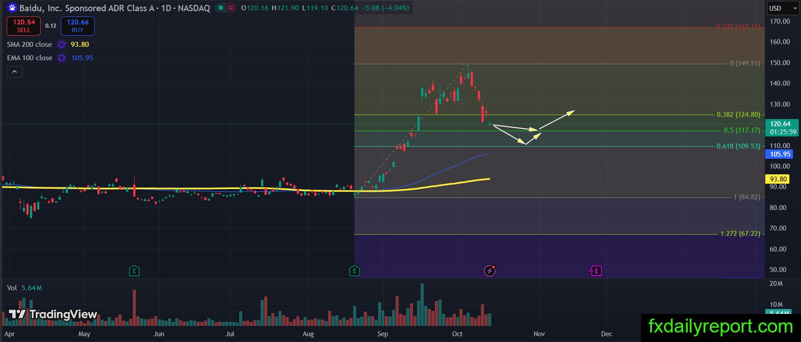Click the Baidu paw logo icon
The width and height of the screenshot is (801, 342).
(x=12, y=8)
